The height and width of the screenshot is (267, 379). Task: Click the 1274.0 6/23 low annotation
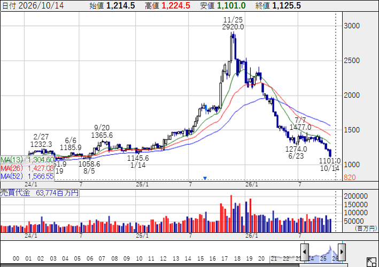pyautogui.click(x=296, y=153)
